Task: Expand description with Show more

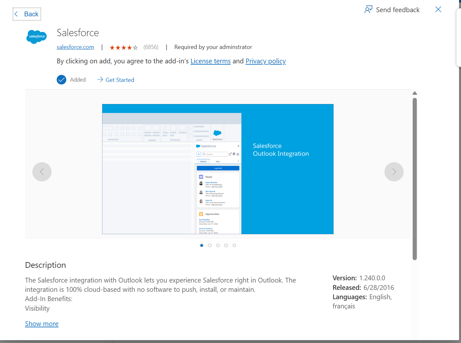Action: point(42,324)
